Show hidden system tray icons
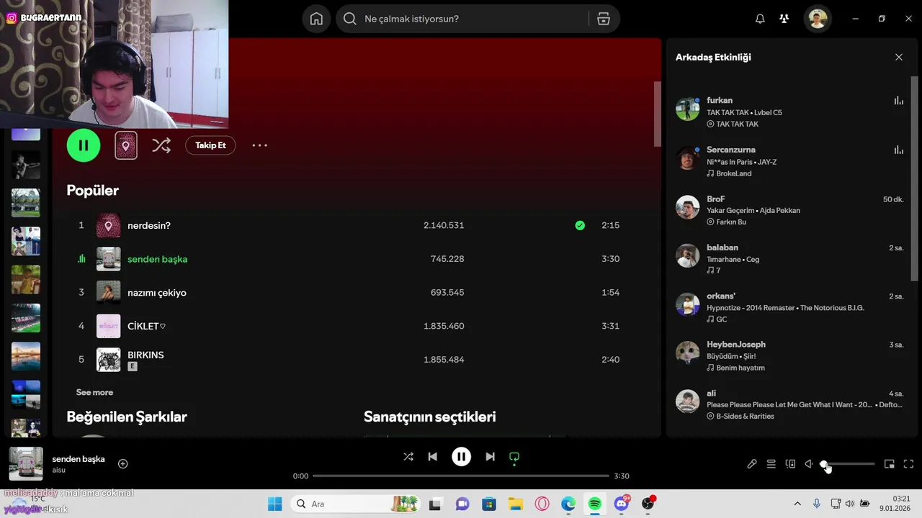922x518 pixels. [797, 504]
